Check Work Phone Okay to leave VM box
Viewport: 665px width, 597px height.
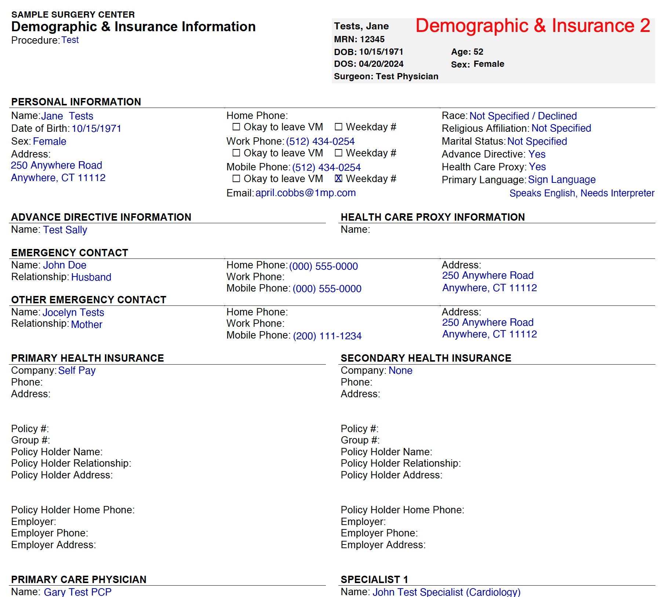236,153
